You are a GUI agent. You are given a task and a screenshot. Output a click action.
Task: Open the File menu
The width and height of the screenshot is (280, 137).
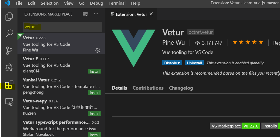click(19, 3)
